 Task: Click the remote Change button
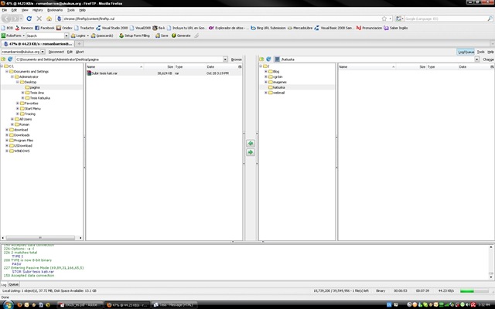[x=488, y=59]
